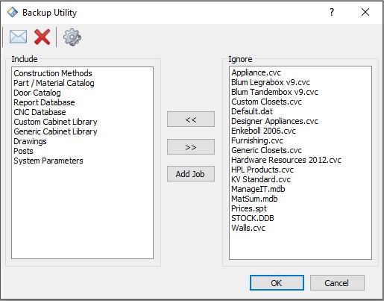The image size is (384, 301).
Task: Open settings with the gear icon
Action: click(72, 37)
